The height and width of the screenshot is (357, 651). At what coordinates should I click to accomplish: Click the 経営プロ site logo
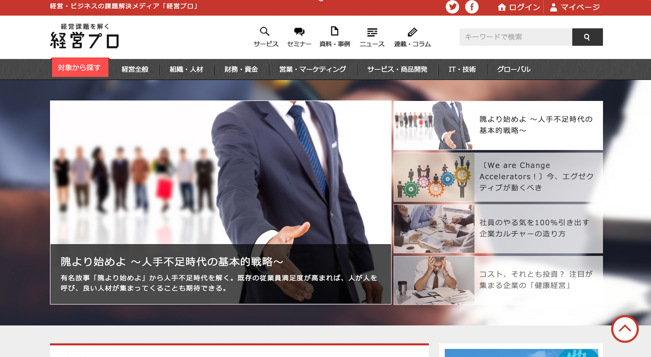point(84,36)
